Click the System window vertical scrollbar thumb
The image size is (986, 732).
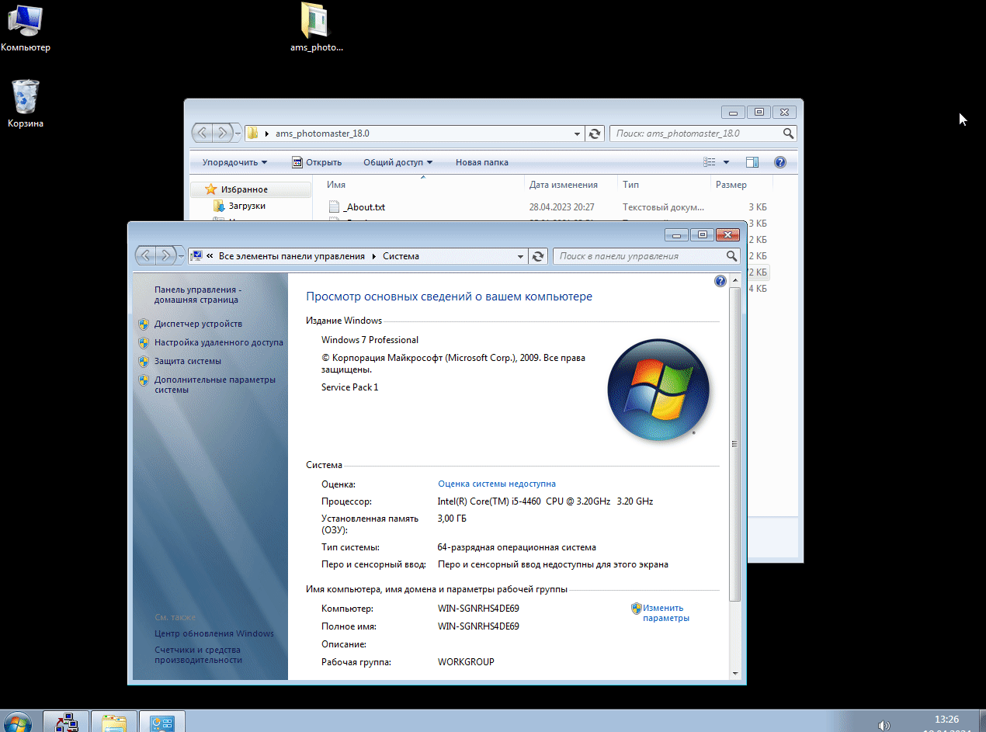tap(734, 444)
